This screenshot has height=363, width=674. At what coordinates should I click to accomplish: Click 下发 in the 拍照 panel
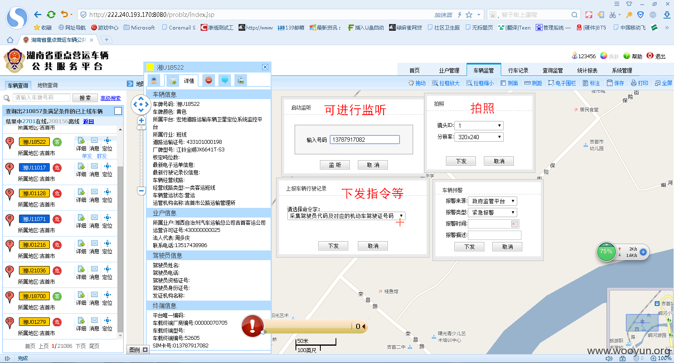(461, 161)
